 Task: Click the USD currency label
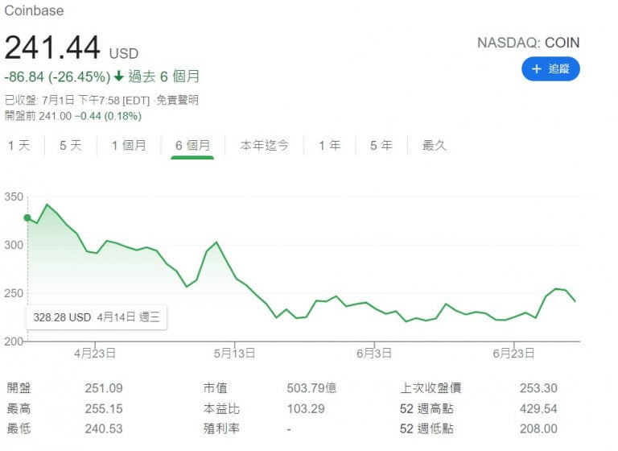tap(124, 54)
